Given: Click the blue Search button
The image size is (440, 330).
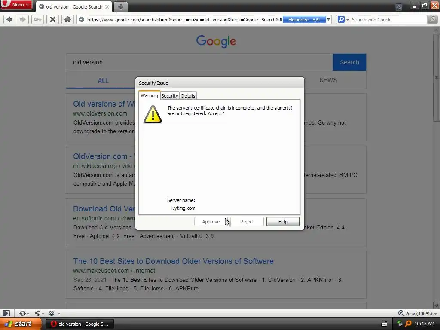Looking at the screenshot, I should pyautogui.click(x=349, y=62).
